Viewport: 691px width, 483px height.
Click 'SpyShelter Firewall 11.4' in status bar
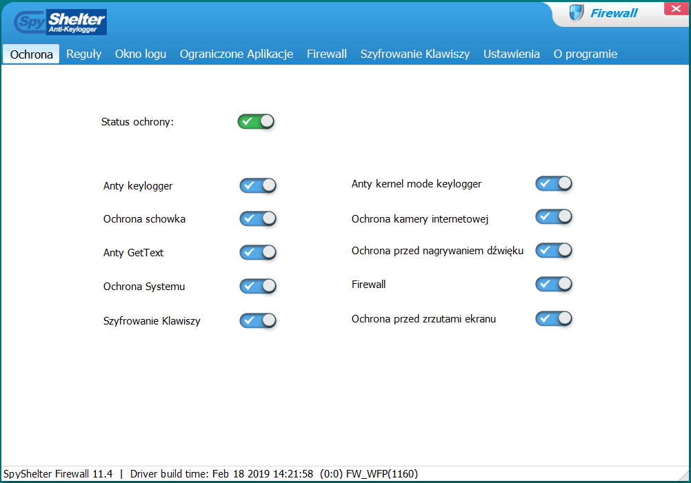pyautogui.click(x=58, y=474)
